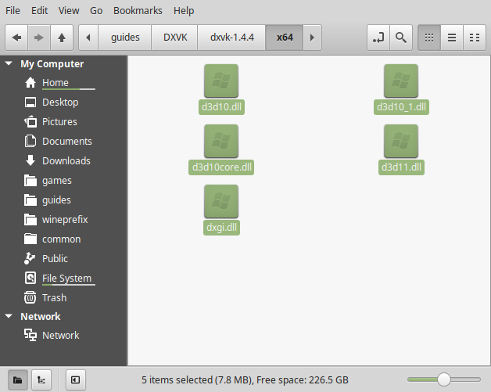
Task: Open the File menu
Action: [x=13, y=11]
